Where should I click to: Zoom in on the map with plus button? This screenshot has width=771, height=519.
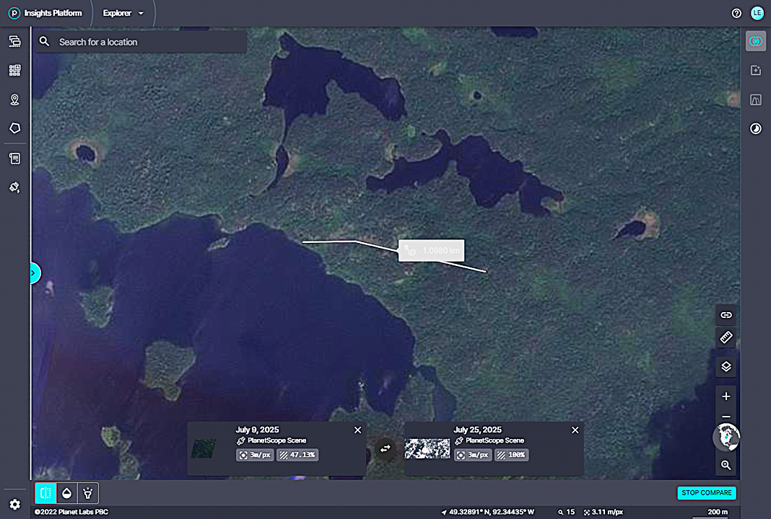point(726,396)
